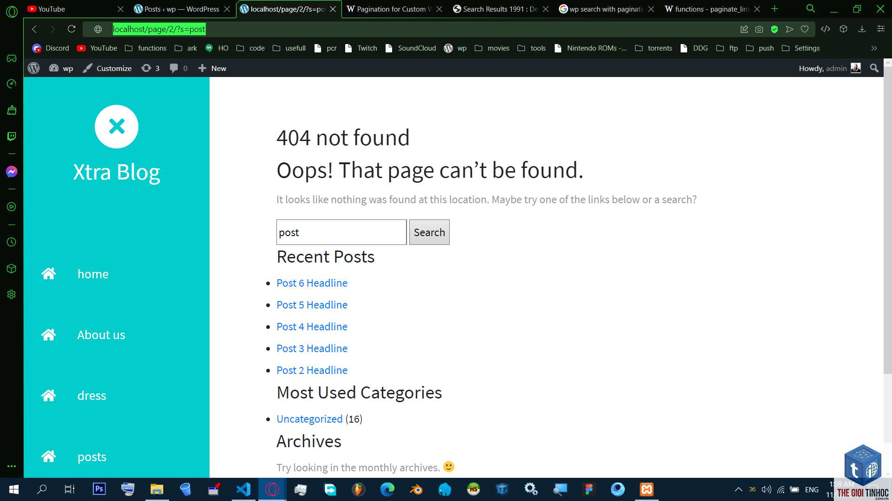Open Messenger from the Opera sidebar
The height and width of the screenshot is (501, 892).
point(12,172)
